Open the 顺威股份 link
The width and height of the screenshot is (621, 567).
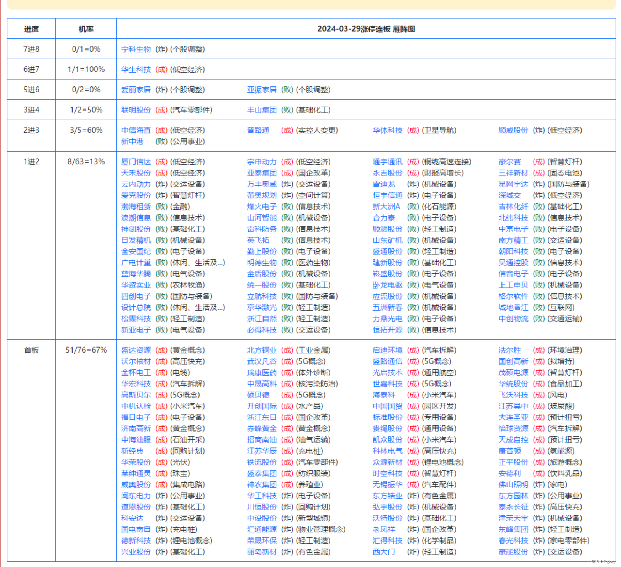tap(513, 130)
